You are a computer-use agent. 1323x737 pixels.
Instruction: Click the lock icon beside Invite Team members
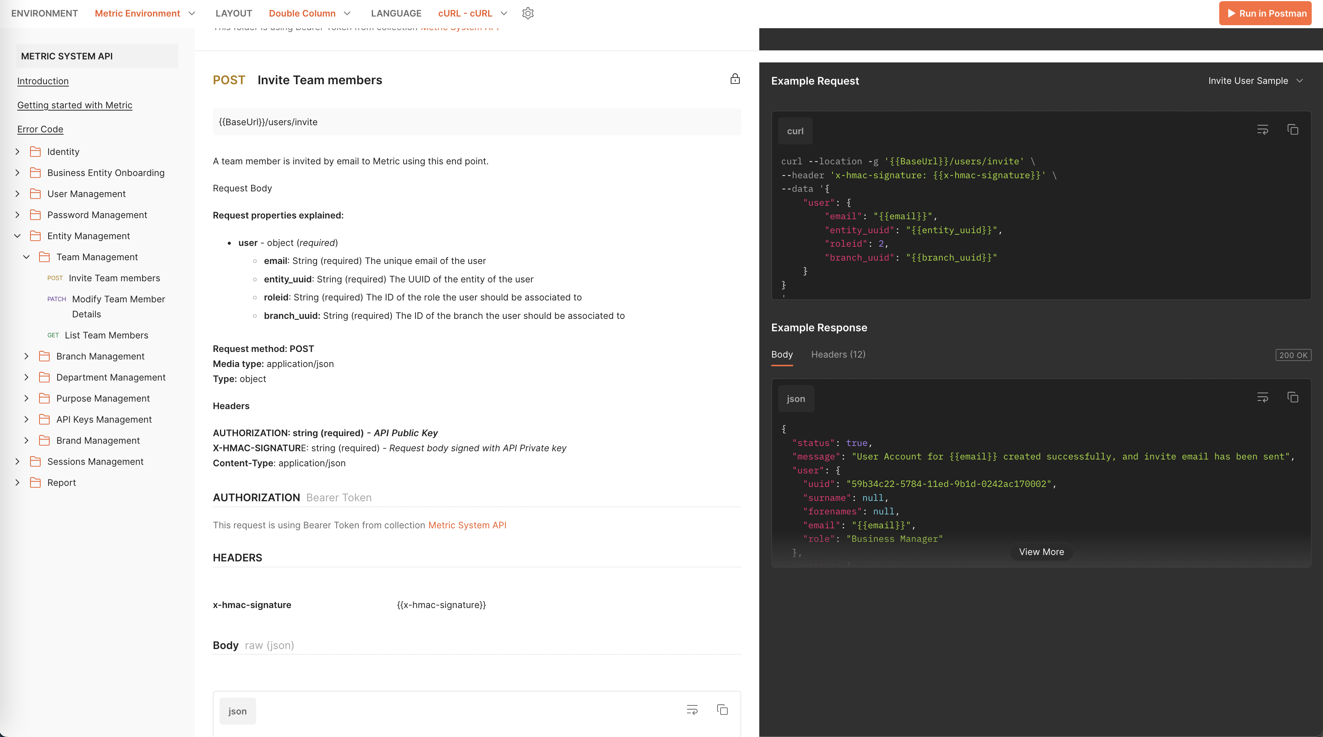pyautogui.click(x=735, y=79)
